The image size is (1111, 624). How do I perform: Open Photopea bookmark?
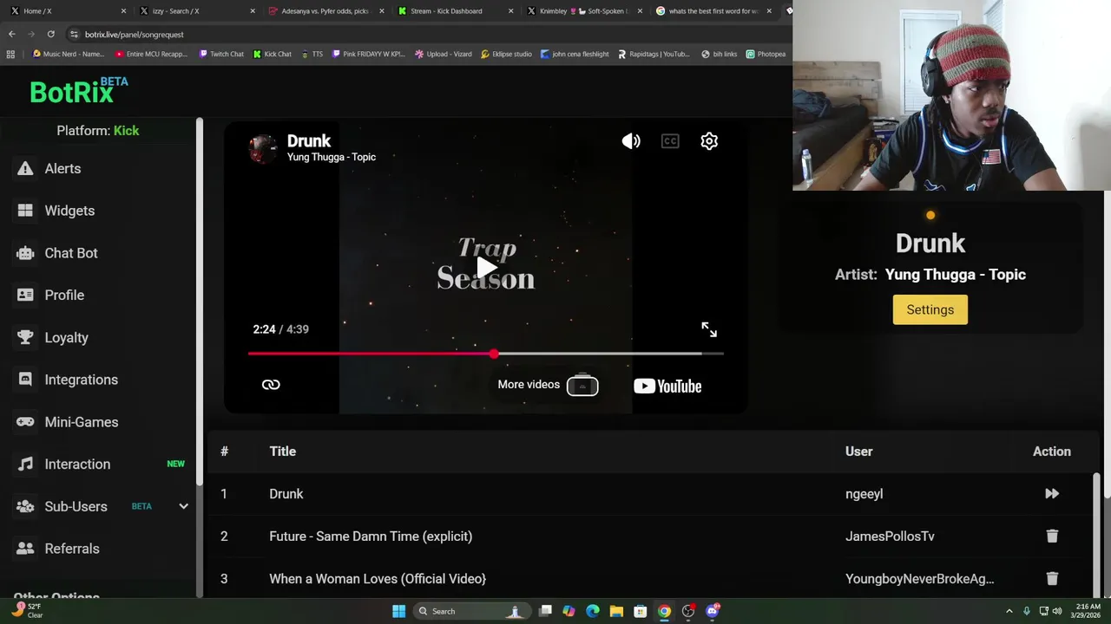pyautogui.click(x=766, y=54)
